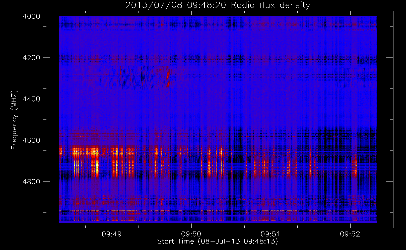Click the plot title '2013/07/08 09:48:20 Radio flux density'
This screenshot has width=406, height=250.
(x=218, y=5)
